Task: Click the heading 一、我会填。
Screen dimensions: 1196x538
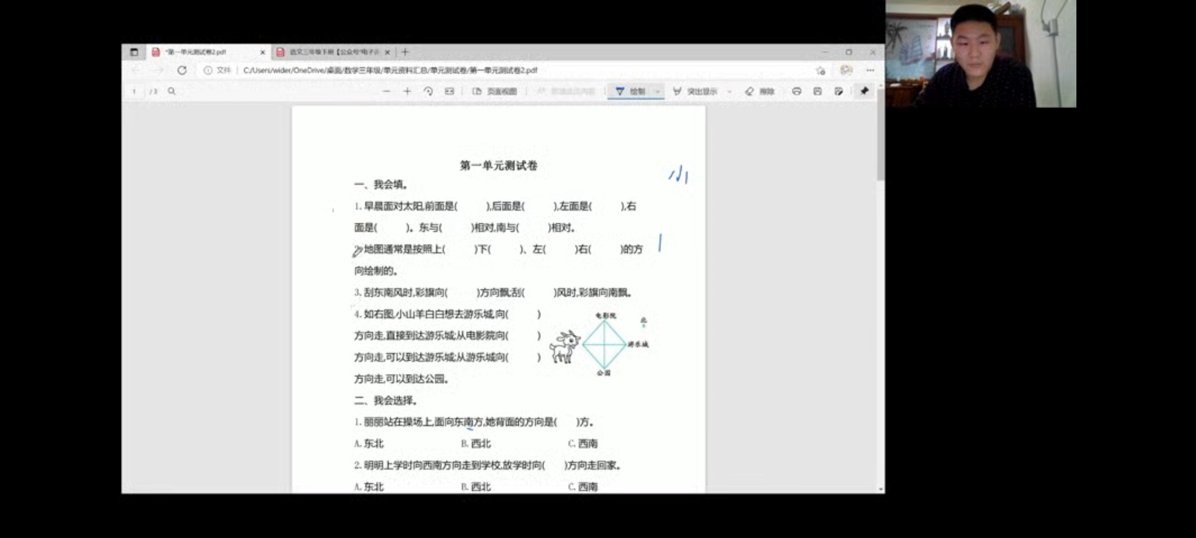Action: [x=381, y=185]
